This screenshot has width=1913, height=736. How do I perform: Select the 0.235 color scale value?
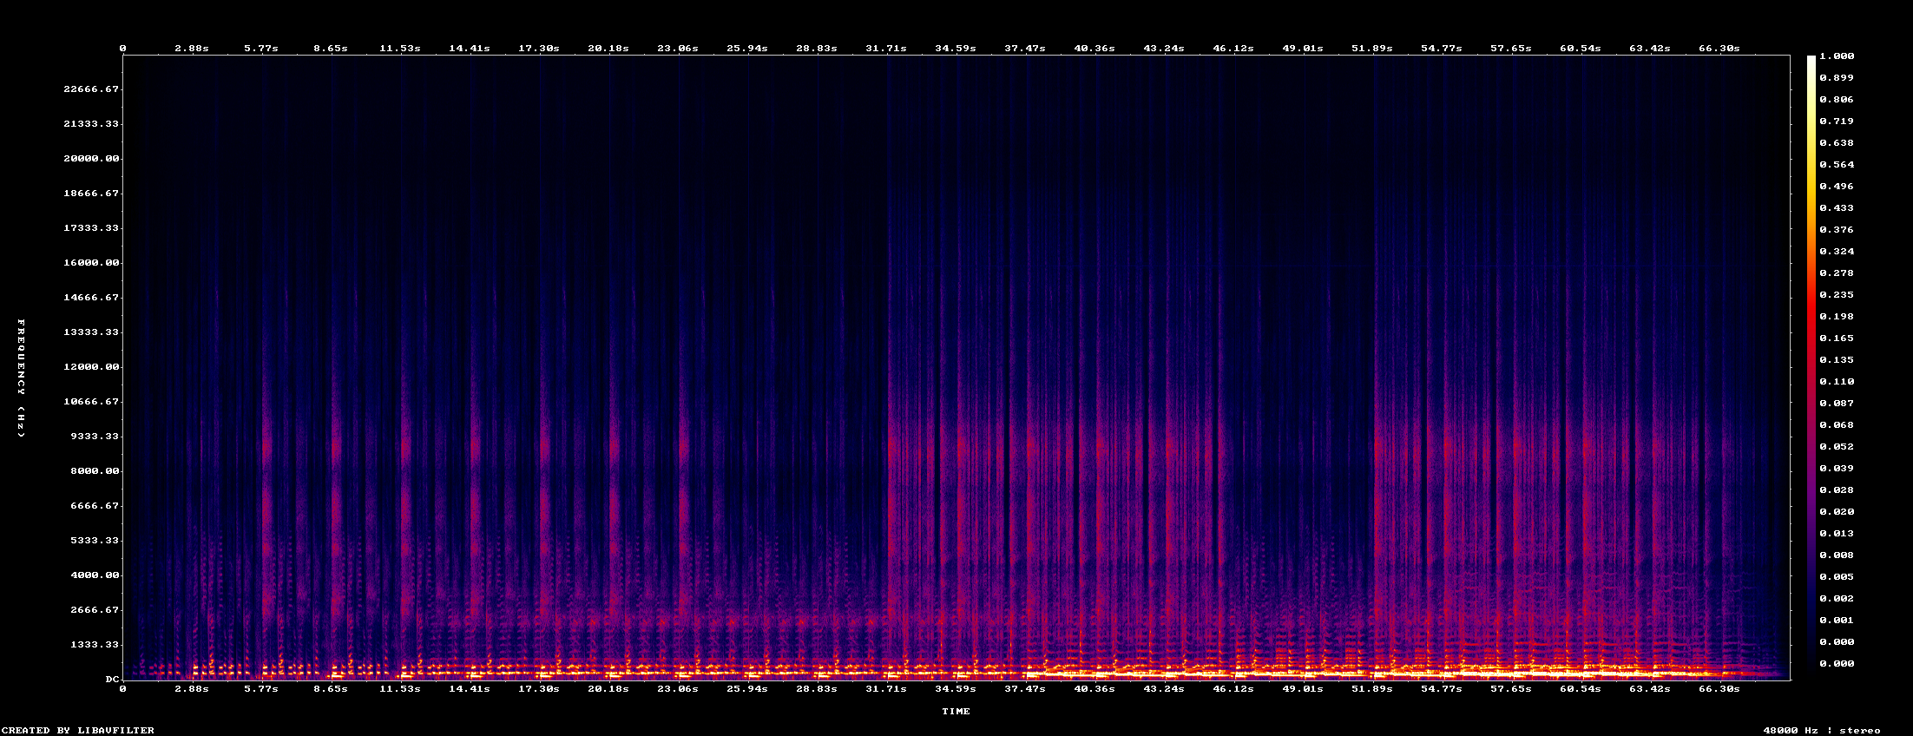(x=1837, y=295)
